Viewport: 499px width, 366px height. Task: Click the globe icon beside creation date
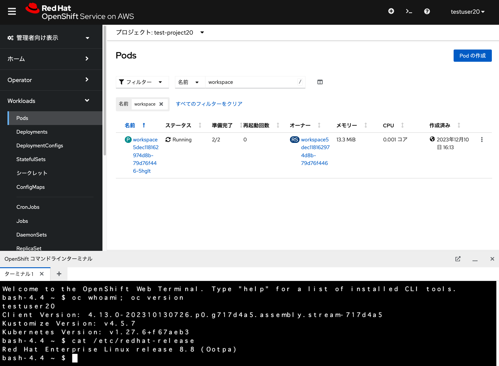click(x=432, y=139)
